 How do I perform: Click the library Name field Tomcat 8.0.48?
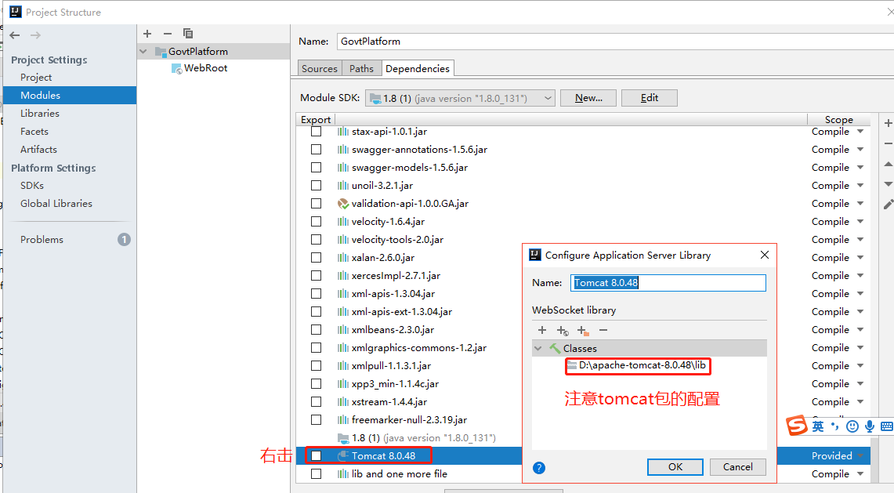pos(668,283)
